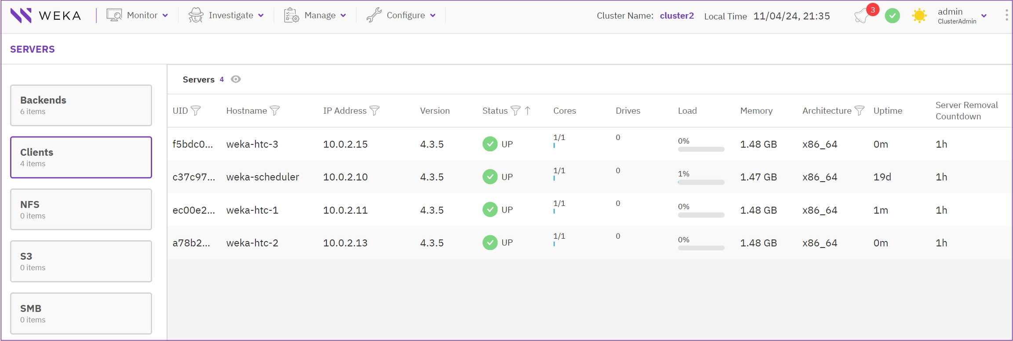The height and width of the screenshot is (341, 1013).
Task: Open the Investigate dropdown menu
Action: click(x=226, y=15)
